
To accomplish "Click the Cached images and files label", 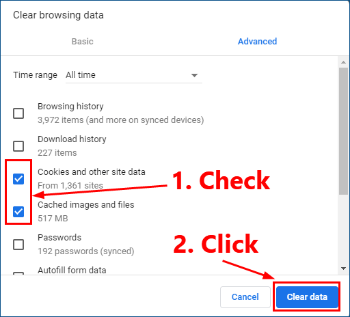I will coord(86,205).
